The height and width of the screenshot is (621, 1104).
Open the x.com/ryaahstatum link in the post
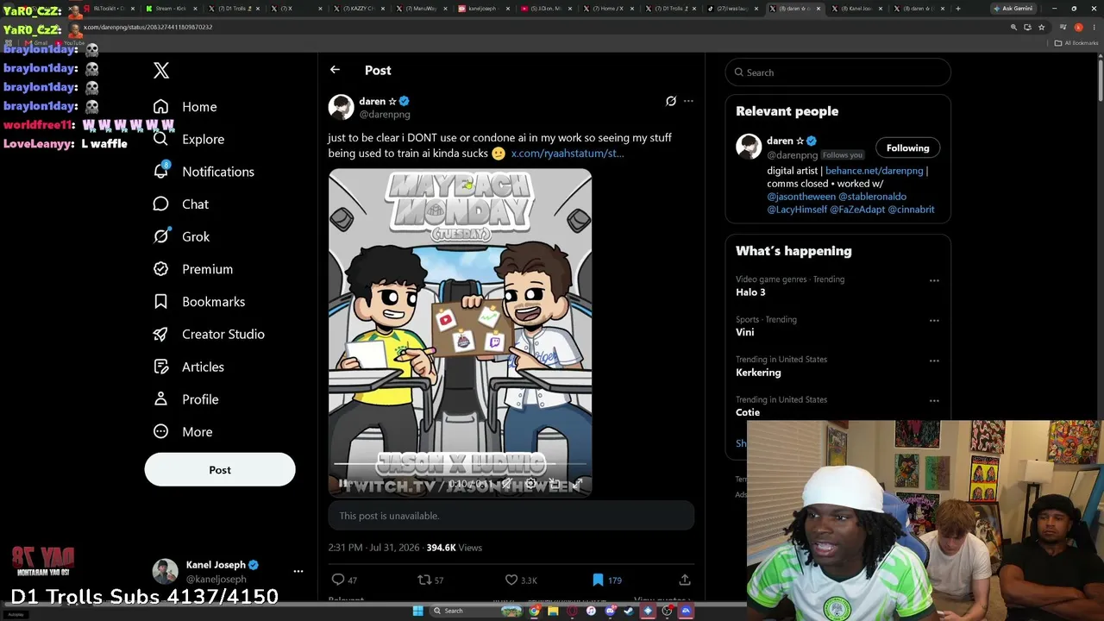pyautogui.click(x=567, y=154)
